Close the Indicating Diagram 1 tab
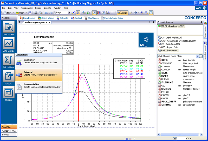 [x=49, y=22]
